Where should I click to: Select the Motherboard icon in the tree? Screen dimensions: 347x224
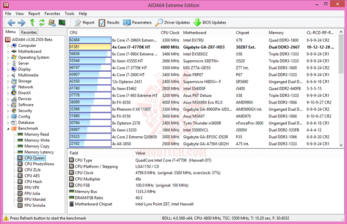click(x=14, y=51)
